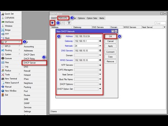Click the Address input field
This screenshot has height=126, width=168.
tap(88, 36)
